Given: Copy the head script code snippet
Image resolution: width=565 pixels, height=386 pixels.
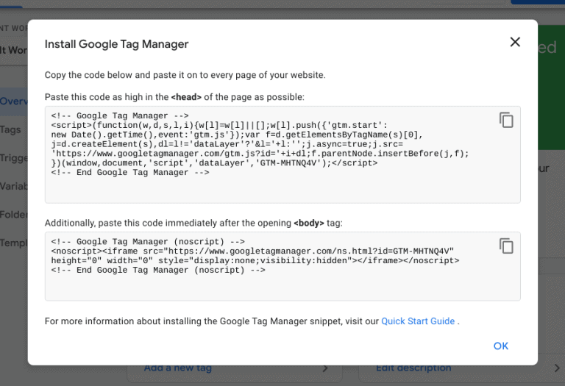Looking at the screenshot, I should [x=506, y=120].
